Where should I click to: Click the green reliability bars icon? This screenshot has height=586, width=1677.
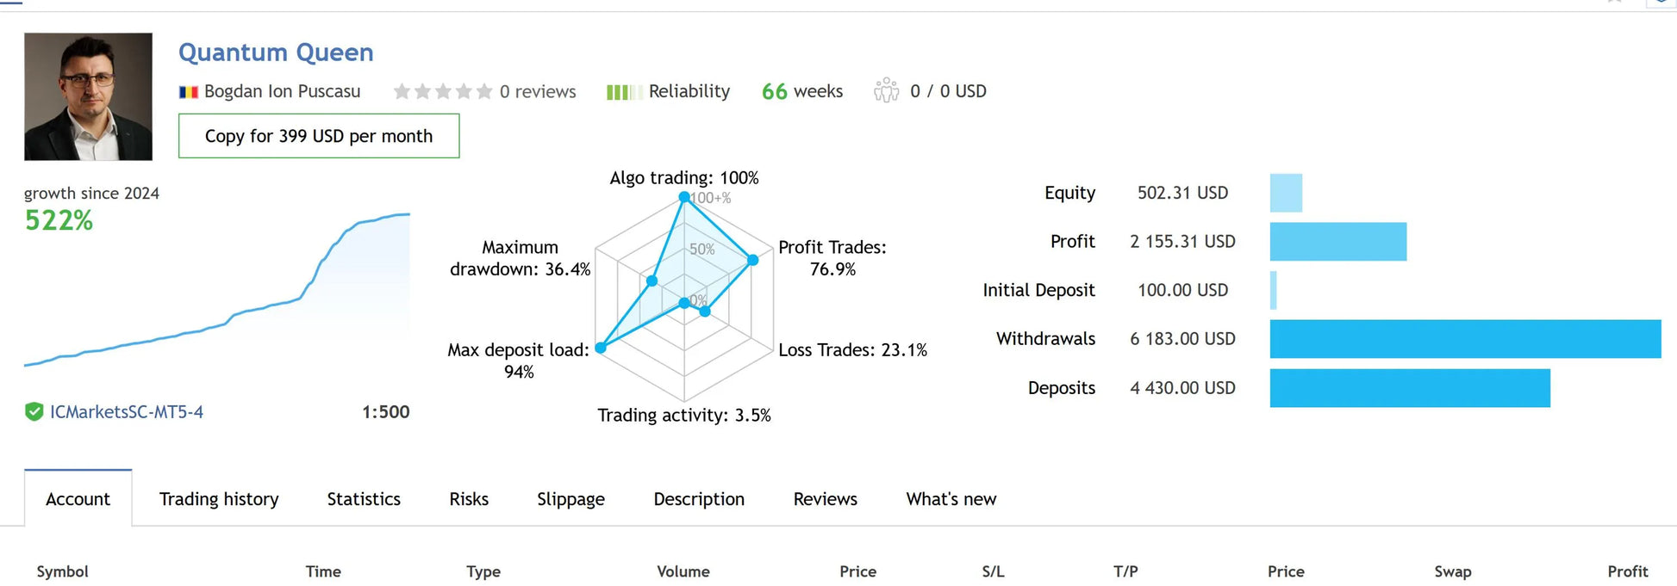pyautogui.click(x=623, y=92)
